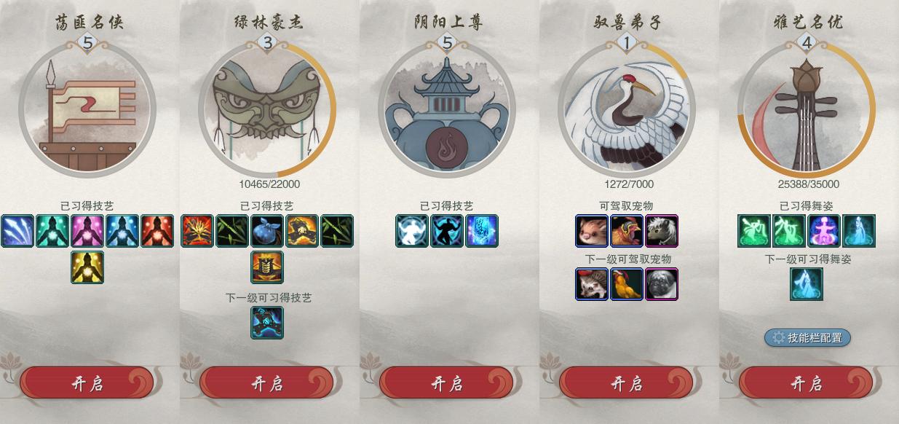899x424 pixels.
Task: Select the blue streaking arrows skill icon
Action: click(17, 231)
